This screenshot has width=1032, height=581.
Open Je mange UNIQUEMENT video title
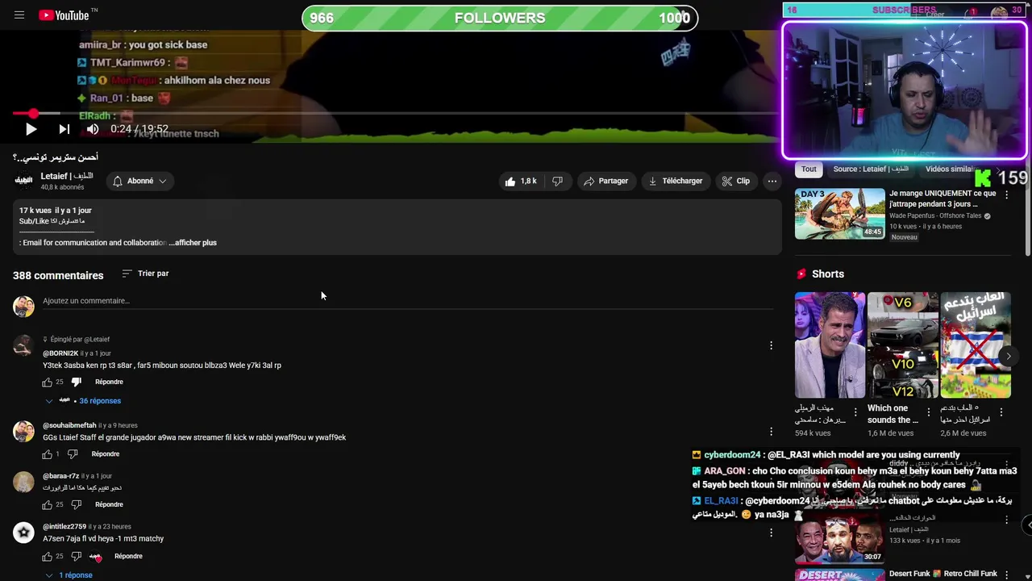pos(943,199)
